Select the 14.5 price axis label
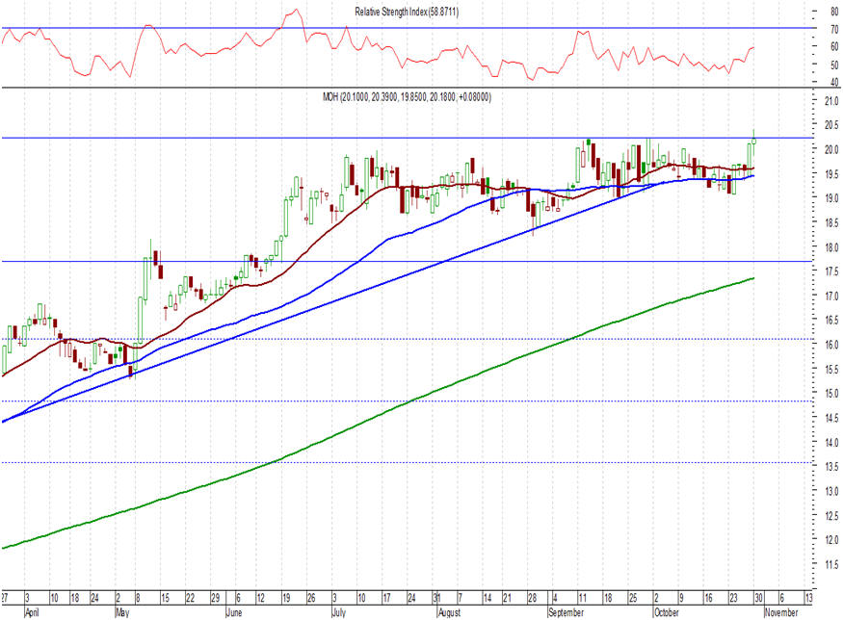 831,418
